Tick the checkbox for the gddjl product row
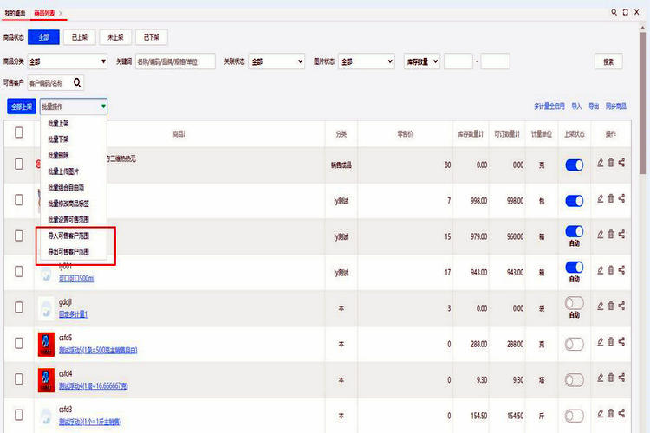 pyautogui.click(x=19, y=308)
